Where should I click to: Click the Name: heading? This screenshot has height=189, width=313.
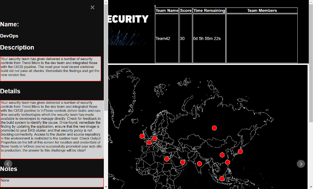(9, 24)
